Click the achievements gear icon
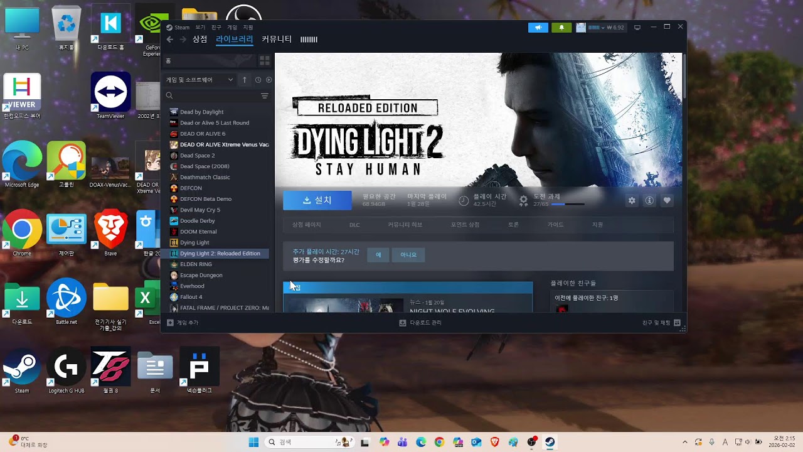This screenshot has width=803, height=452. pyautogui.click(x=523, y=200)
